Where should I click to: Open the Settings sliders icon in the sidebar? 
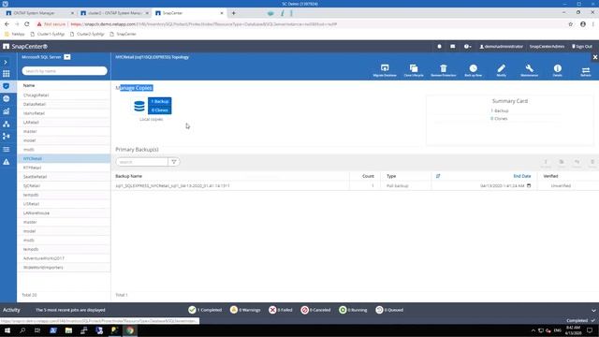(x=7, y=149)
